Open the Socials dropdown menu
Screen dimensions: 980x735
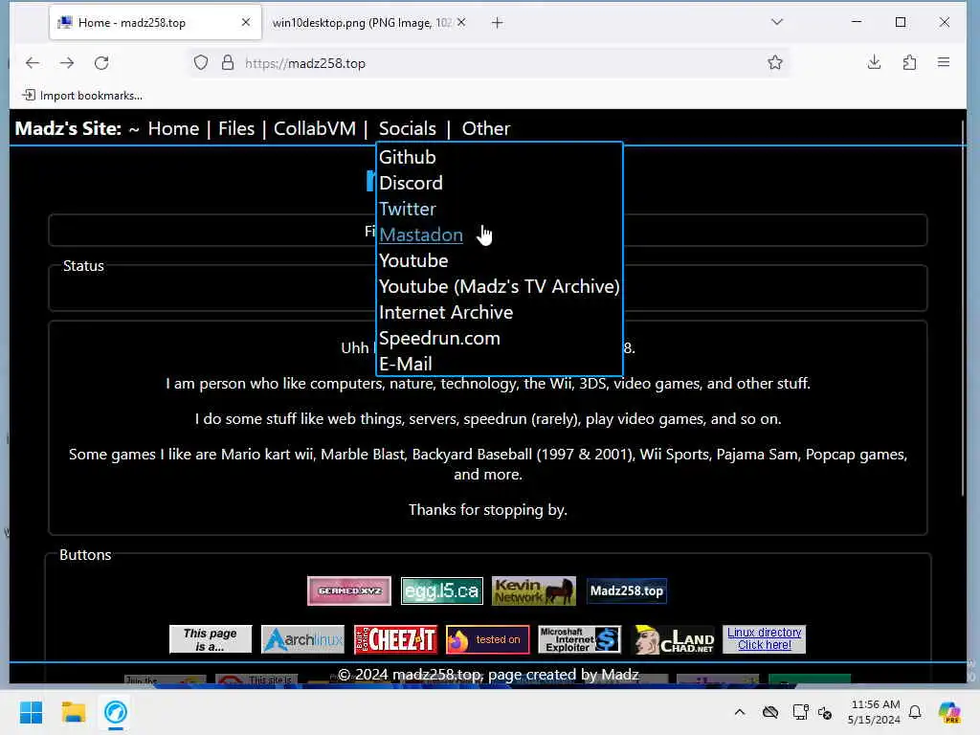point(408,129)
